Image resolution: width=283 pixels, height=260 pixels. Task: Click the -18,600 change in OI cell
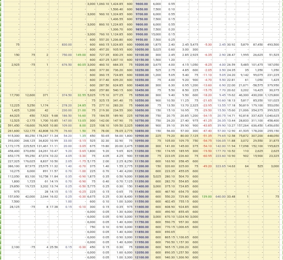click(x=29, y=126)
